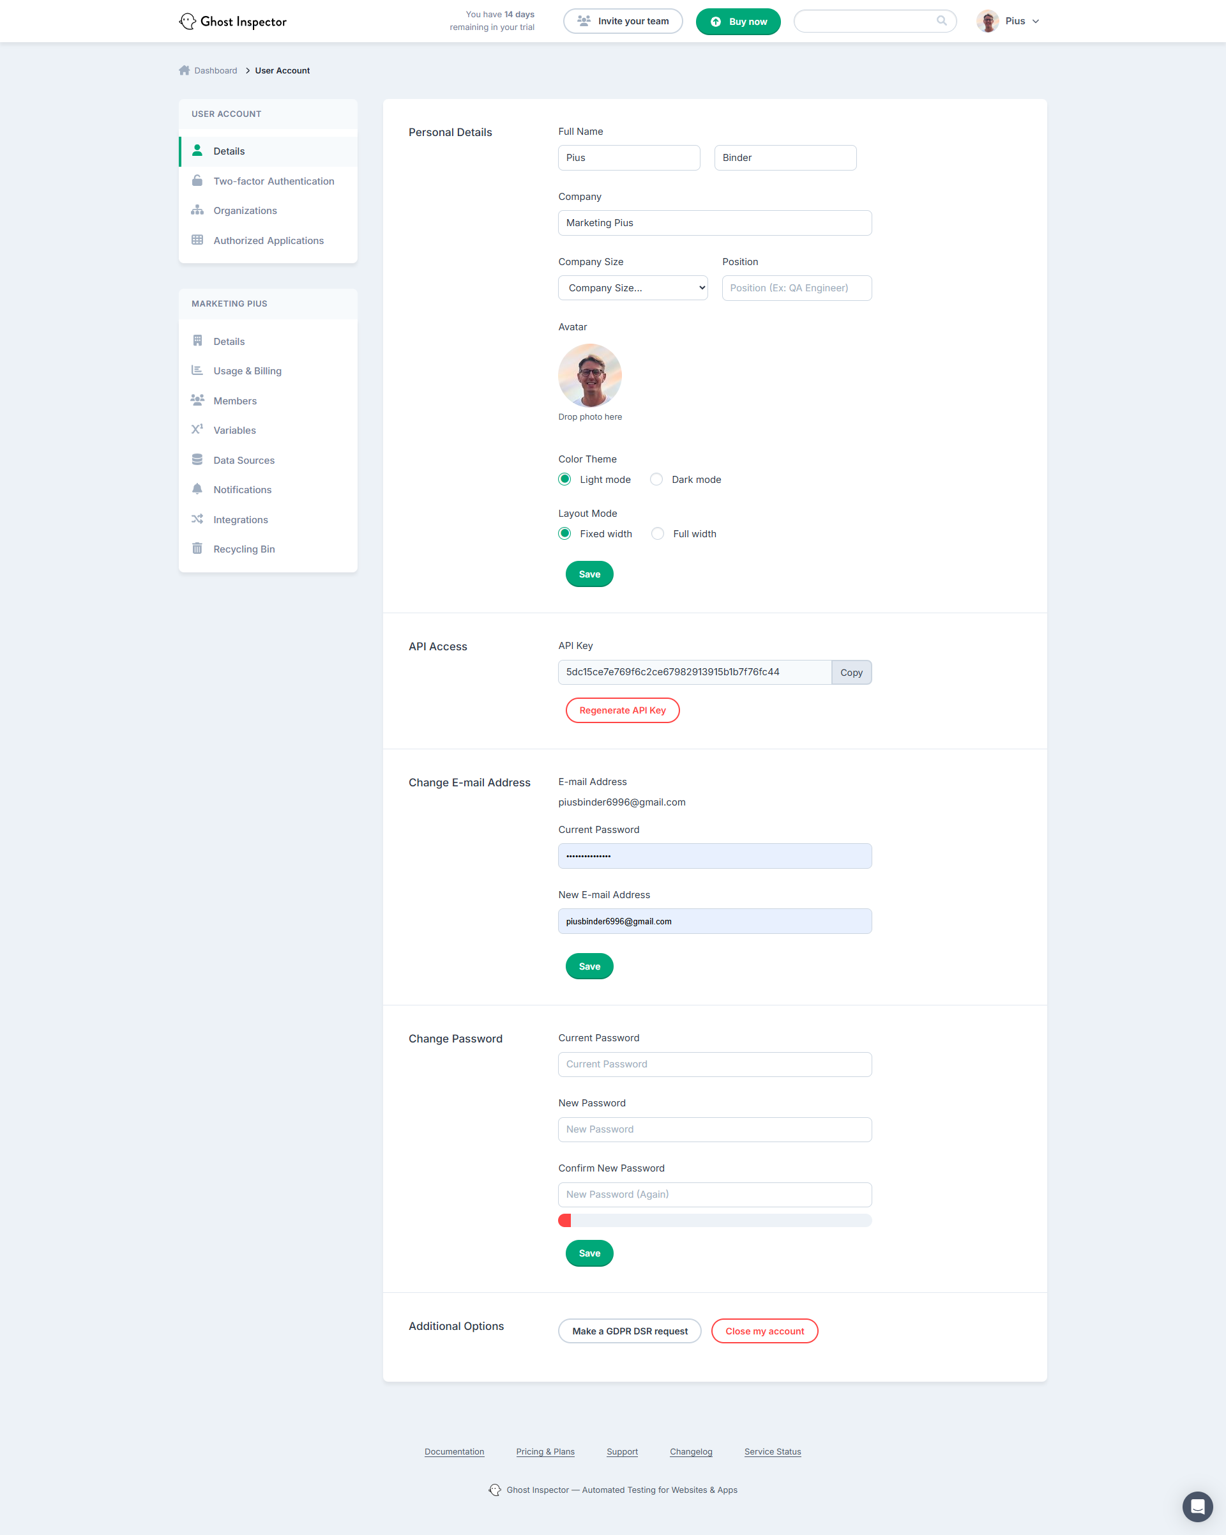Open the Company Size dropdown

click(x=633, y=287)
